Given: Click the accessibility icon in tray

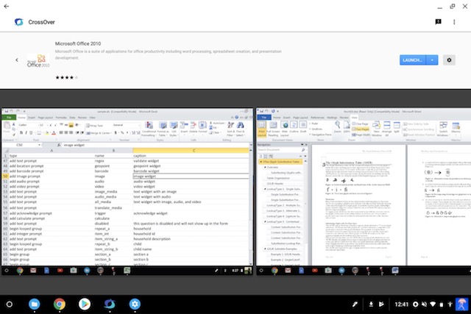Looking at the screenshot, I should [450, 304].
